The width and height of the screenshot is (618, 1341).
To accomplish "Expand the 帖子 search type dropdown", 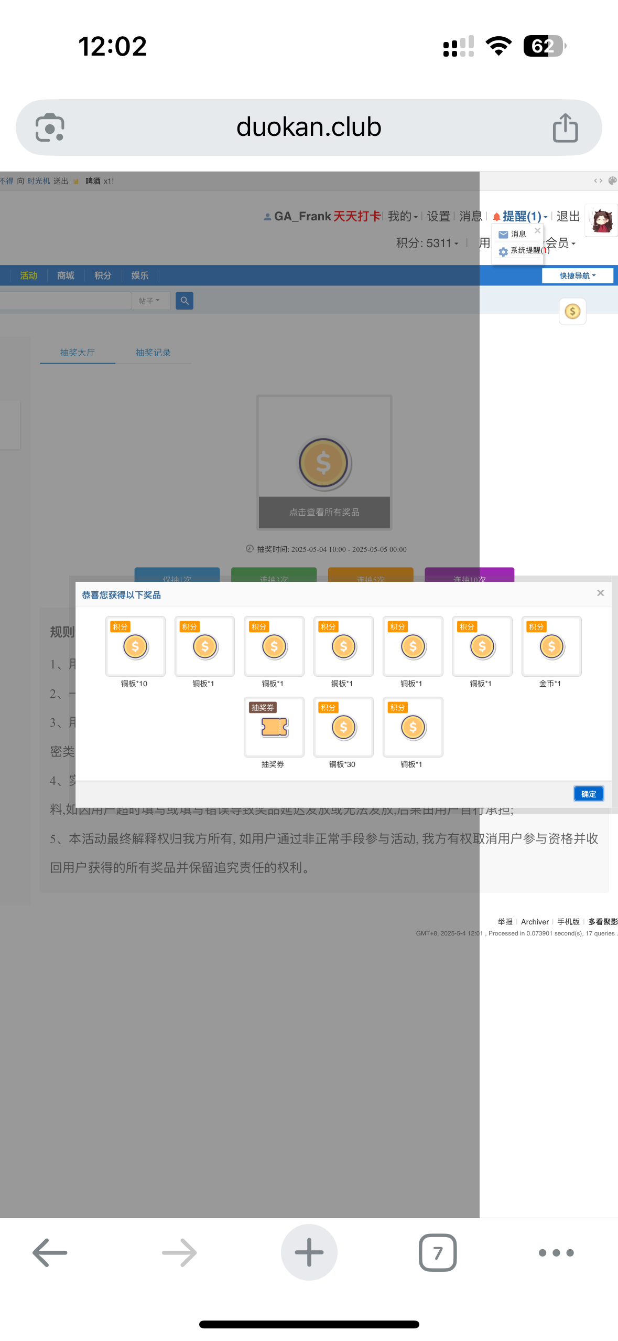I will 149,301.
